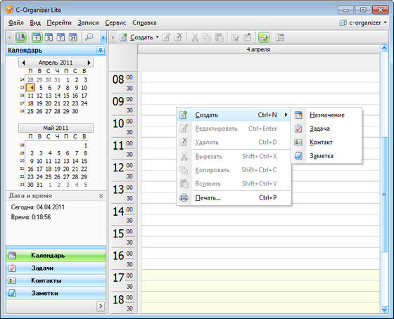Viewport: 394px width, 319px height.
Task: Select the 5-day work week view icon
Action: [49, 38]
